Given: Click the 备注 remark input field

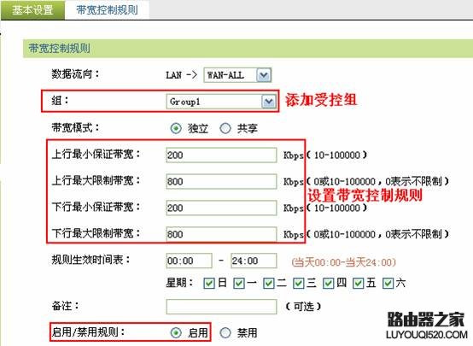Looking at the screenshot, I should 221,307.
